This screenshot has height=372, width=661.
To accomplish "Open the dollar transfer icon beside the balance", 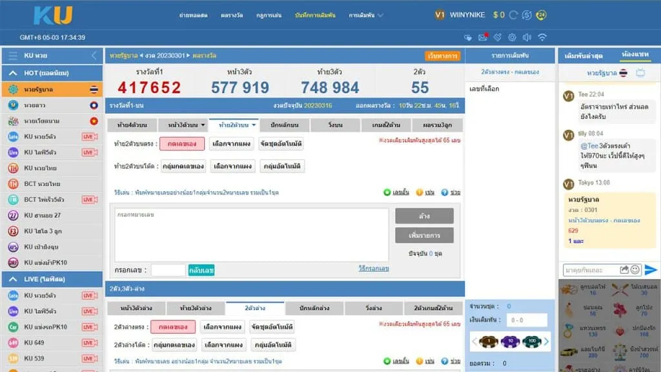I will (x=527, y=15).
